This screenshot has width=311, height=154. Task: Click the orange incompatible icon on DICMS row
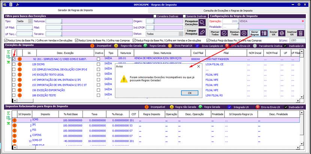[x=20, y=64]
